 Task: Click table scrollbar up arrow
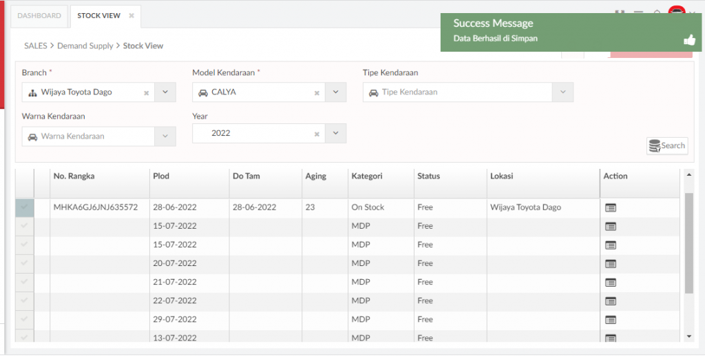point(688,174)
